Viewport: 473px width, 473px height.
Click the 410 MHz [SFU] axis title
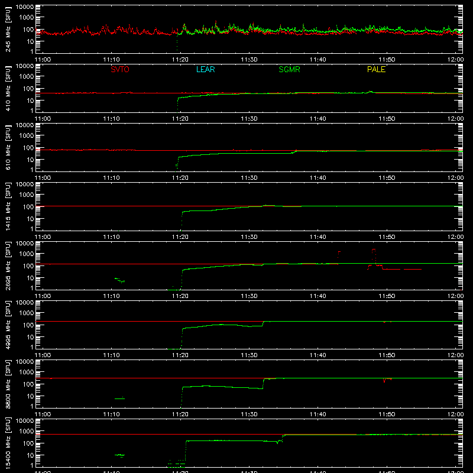(x=8, y=88)
